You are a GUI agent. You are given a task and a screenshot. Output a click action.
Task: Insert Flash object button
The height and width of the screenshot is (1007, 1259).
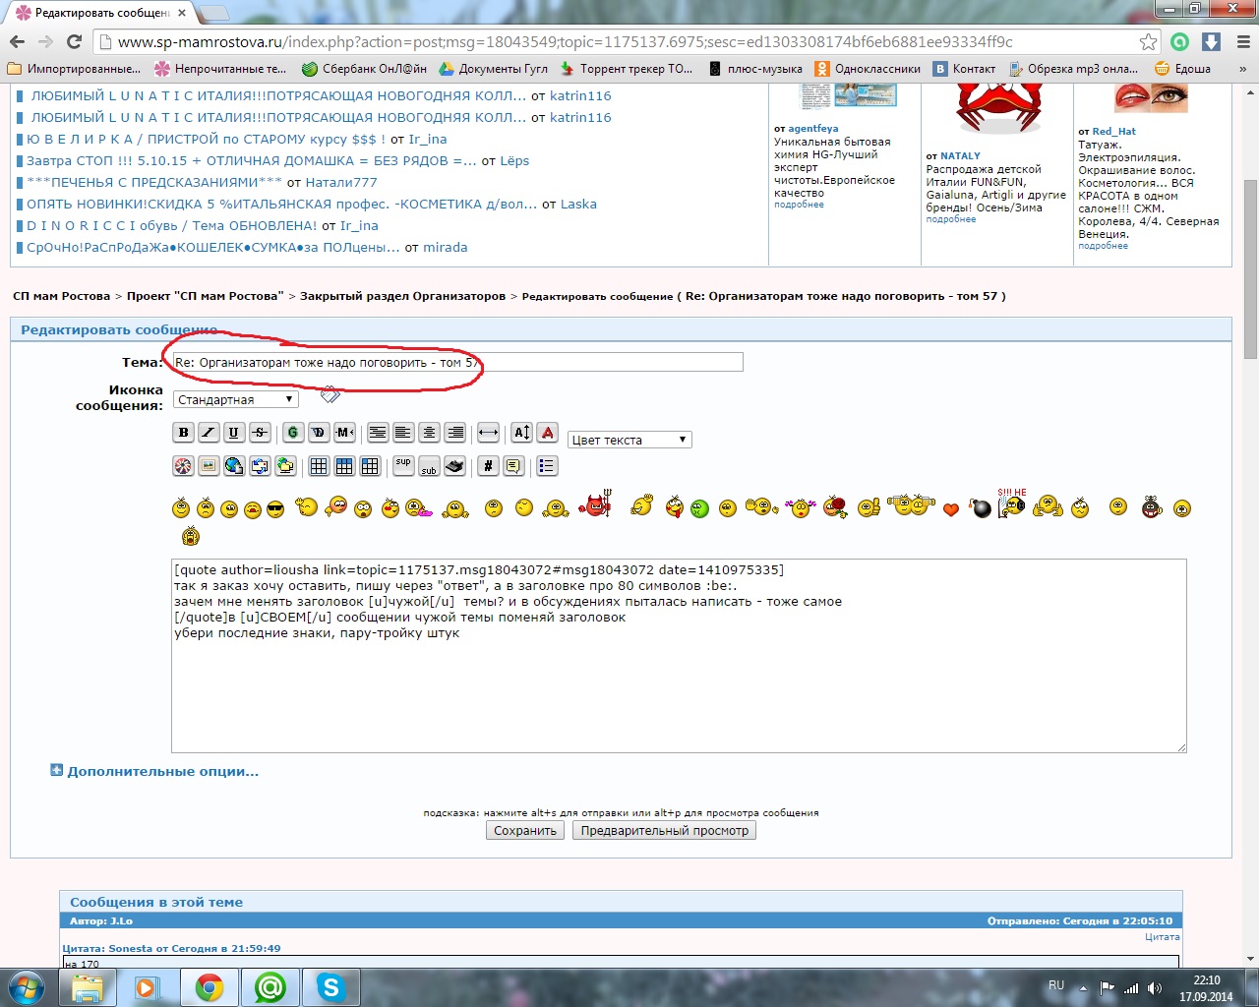(183, 466)
